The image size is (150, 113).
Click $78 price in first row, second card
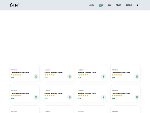coord(46,78)
